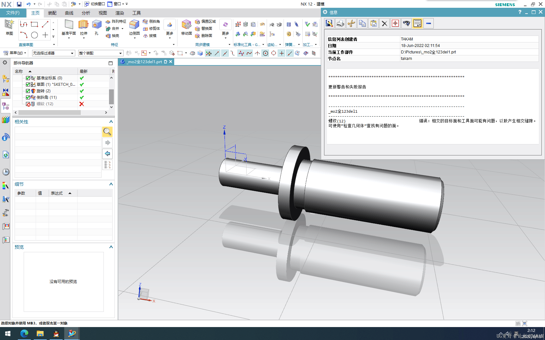
Task: Click the 删除面 delete face button
Action: click(203, 36)
